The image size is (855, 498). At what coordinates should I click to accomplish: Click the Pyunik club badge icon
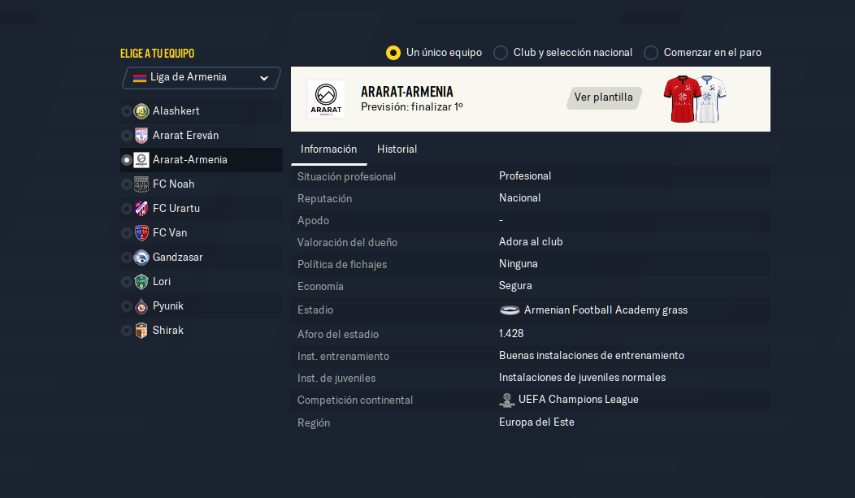click(x=141, y=306)
